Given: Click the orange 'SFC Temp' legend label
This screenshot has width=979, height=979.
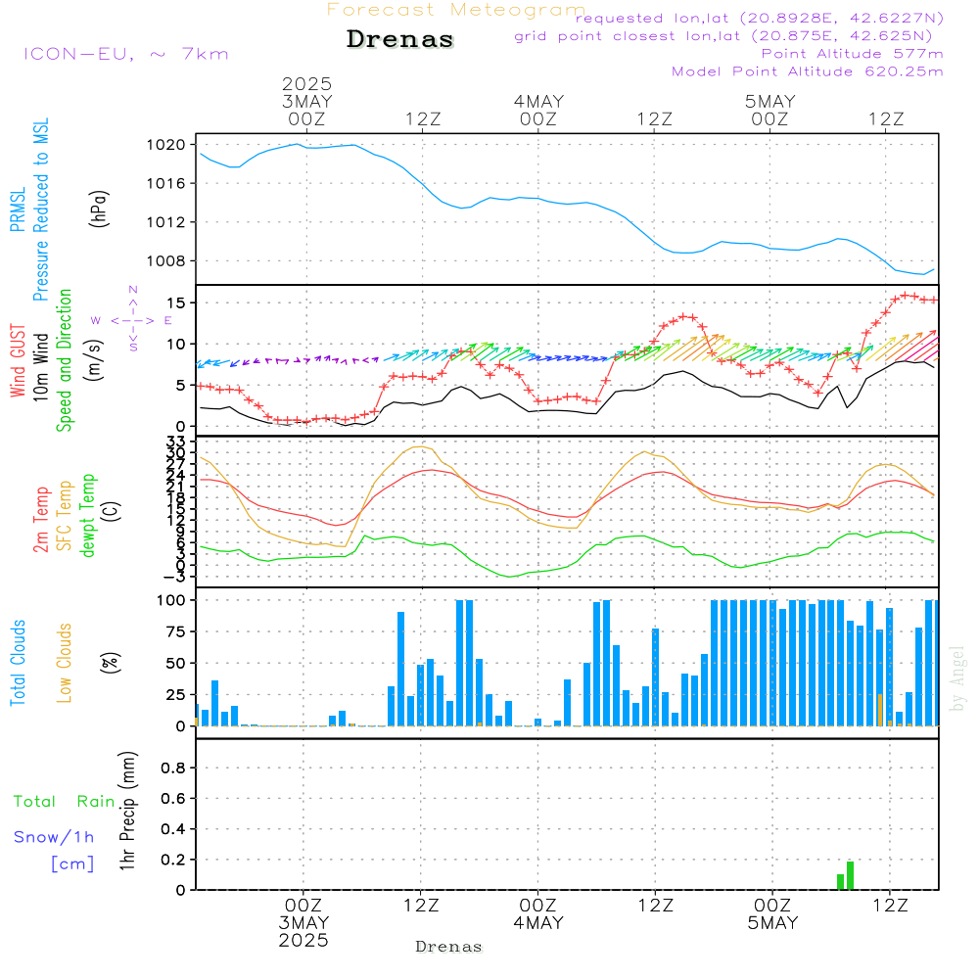Looking at the screenshot, I should 65,516.
